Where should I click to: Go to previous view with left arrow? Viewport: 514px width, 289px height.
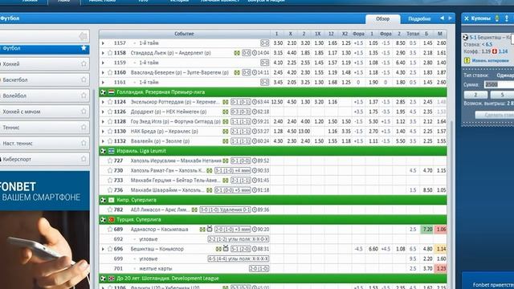point(442,18)
